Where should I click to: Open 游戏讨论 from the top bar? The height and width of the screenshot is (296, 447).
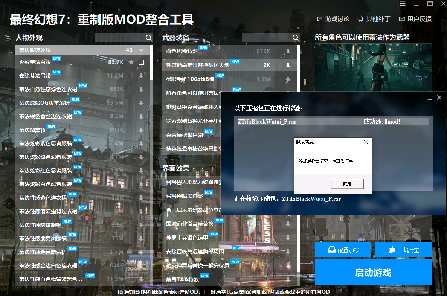point(333,19)
